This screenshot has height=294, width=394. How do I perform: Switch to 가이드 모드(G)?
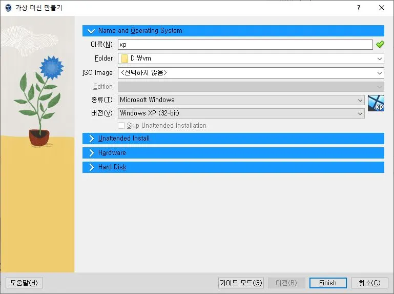pyautogui.click(x=241, y=283)
